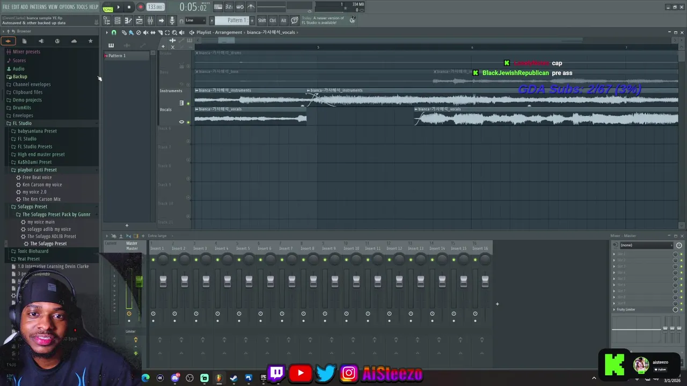Image resolution: width=687 pixels, height=386 pixels.
Task: Open the Fruity Limiter plugin slot
Action: [x=626, y=309]
